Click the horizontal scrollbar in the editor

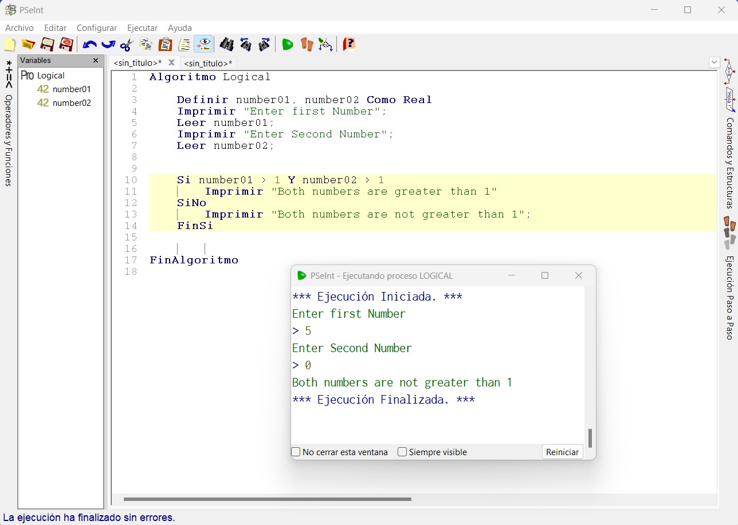267,499
